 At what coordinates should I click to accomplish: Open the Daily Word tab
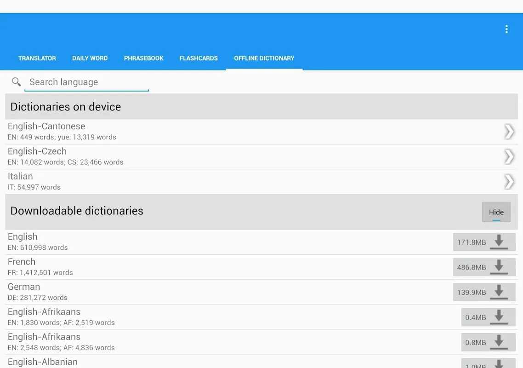pyautogui.click(x=90, y=58)
